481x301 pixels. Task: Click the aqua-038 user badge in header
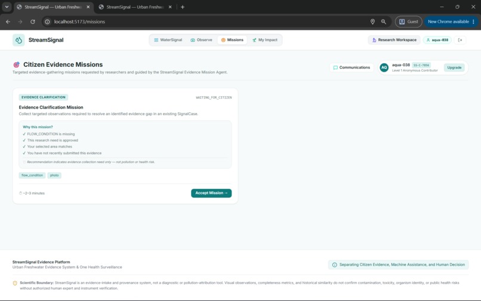437,40
